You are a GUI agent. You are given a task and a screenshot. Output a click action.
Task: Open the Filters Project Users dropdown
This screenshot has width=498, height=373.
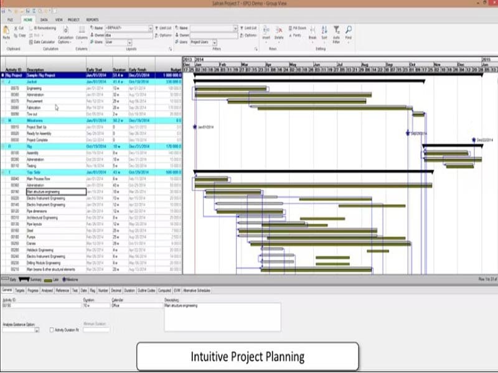click(215, 42)
